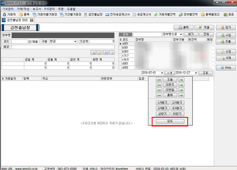237x170 pixels.
Task: Open 거래처 from the toolbar
Action: click(9, 14)
